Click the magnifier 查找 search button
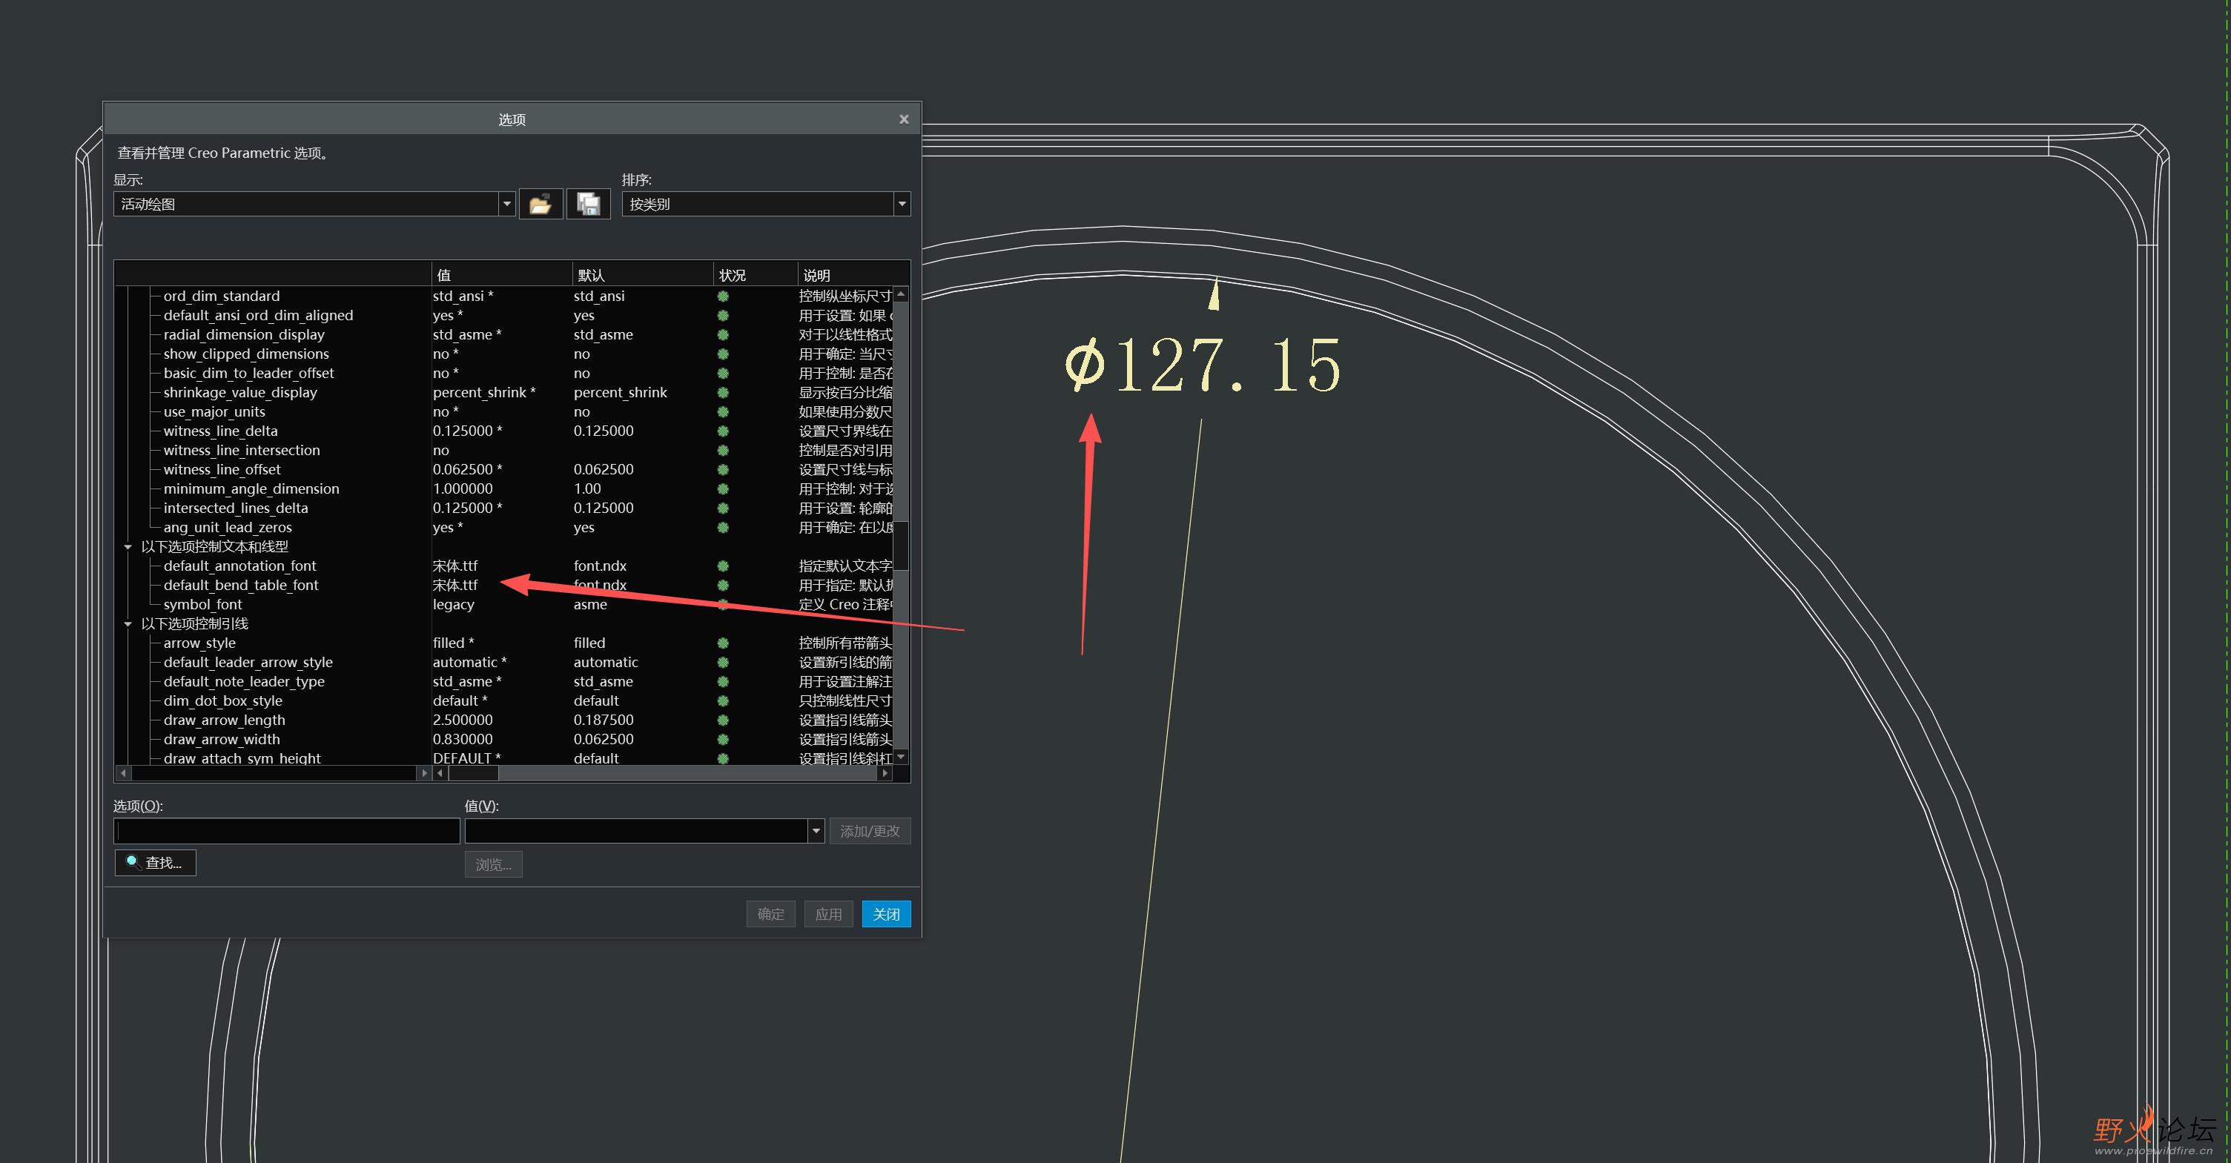Image resolution: width=2231 pixels, height=1163 pixels. point(155,863)
